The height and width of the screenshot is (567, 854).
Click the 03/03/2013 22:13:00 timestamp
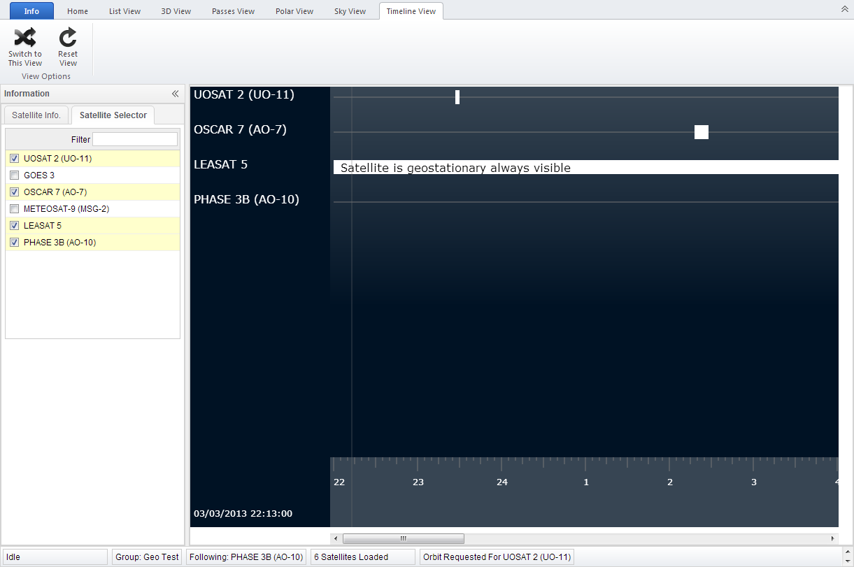[x=243, y=514]
